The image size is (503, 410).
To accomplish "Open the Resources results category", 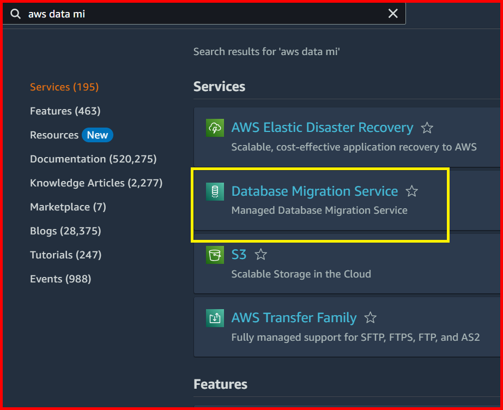I will click(x=54, y=135).
